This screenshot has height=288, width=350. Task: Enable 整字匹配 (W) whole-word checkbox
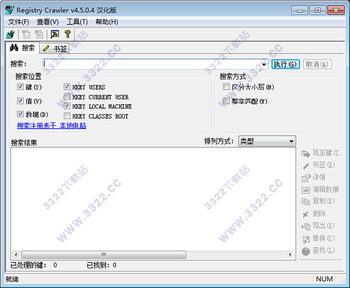tap(226, 101)
